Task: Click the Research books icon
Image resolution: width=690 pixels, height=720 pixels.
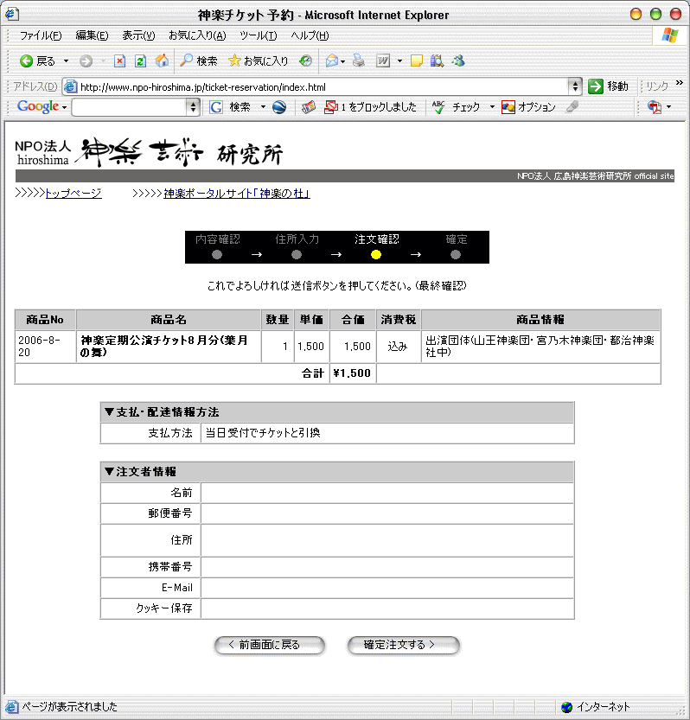Action: pyautogui.click(x=437, y=61)
